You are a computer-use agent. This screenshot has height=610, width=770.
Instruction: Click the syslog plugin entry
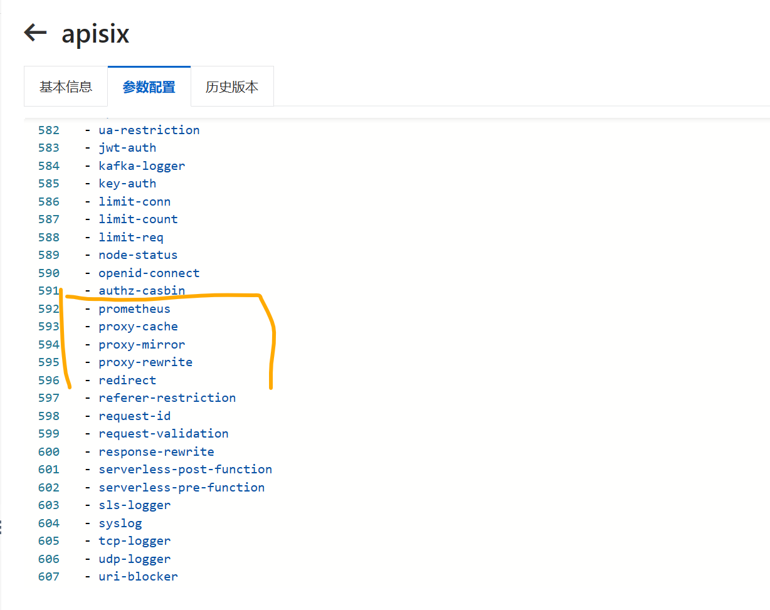(120, 523)
